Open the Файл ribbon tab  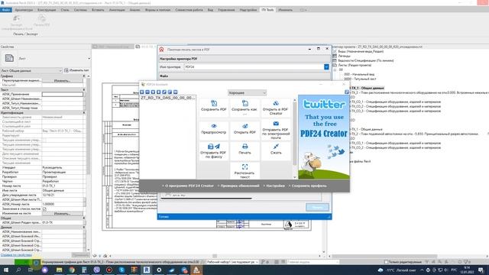(6, 10)
